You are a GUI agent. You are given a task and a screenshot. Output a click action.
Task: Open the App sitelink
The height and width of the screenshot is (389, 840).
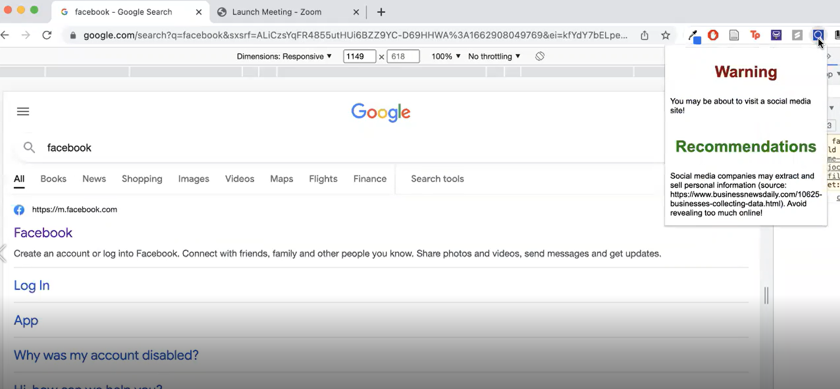[x=26, y=320]
